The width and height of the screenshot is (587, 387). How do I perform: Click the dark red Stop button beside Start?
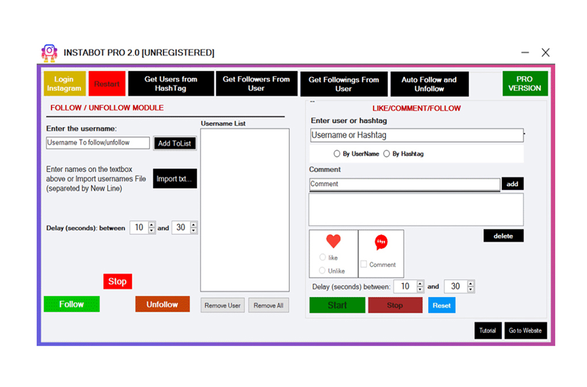coord(395,305)
